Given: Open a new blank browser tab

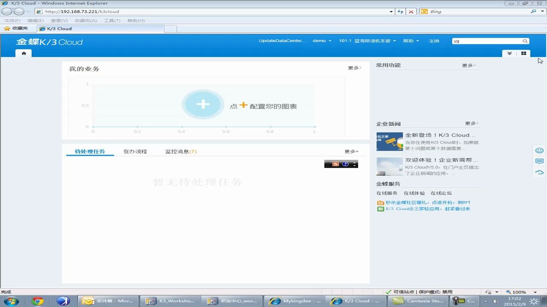Looking at the screenshot, I should pos(171,29).
